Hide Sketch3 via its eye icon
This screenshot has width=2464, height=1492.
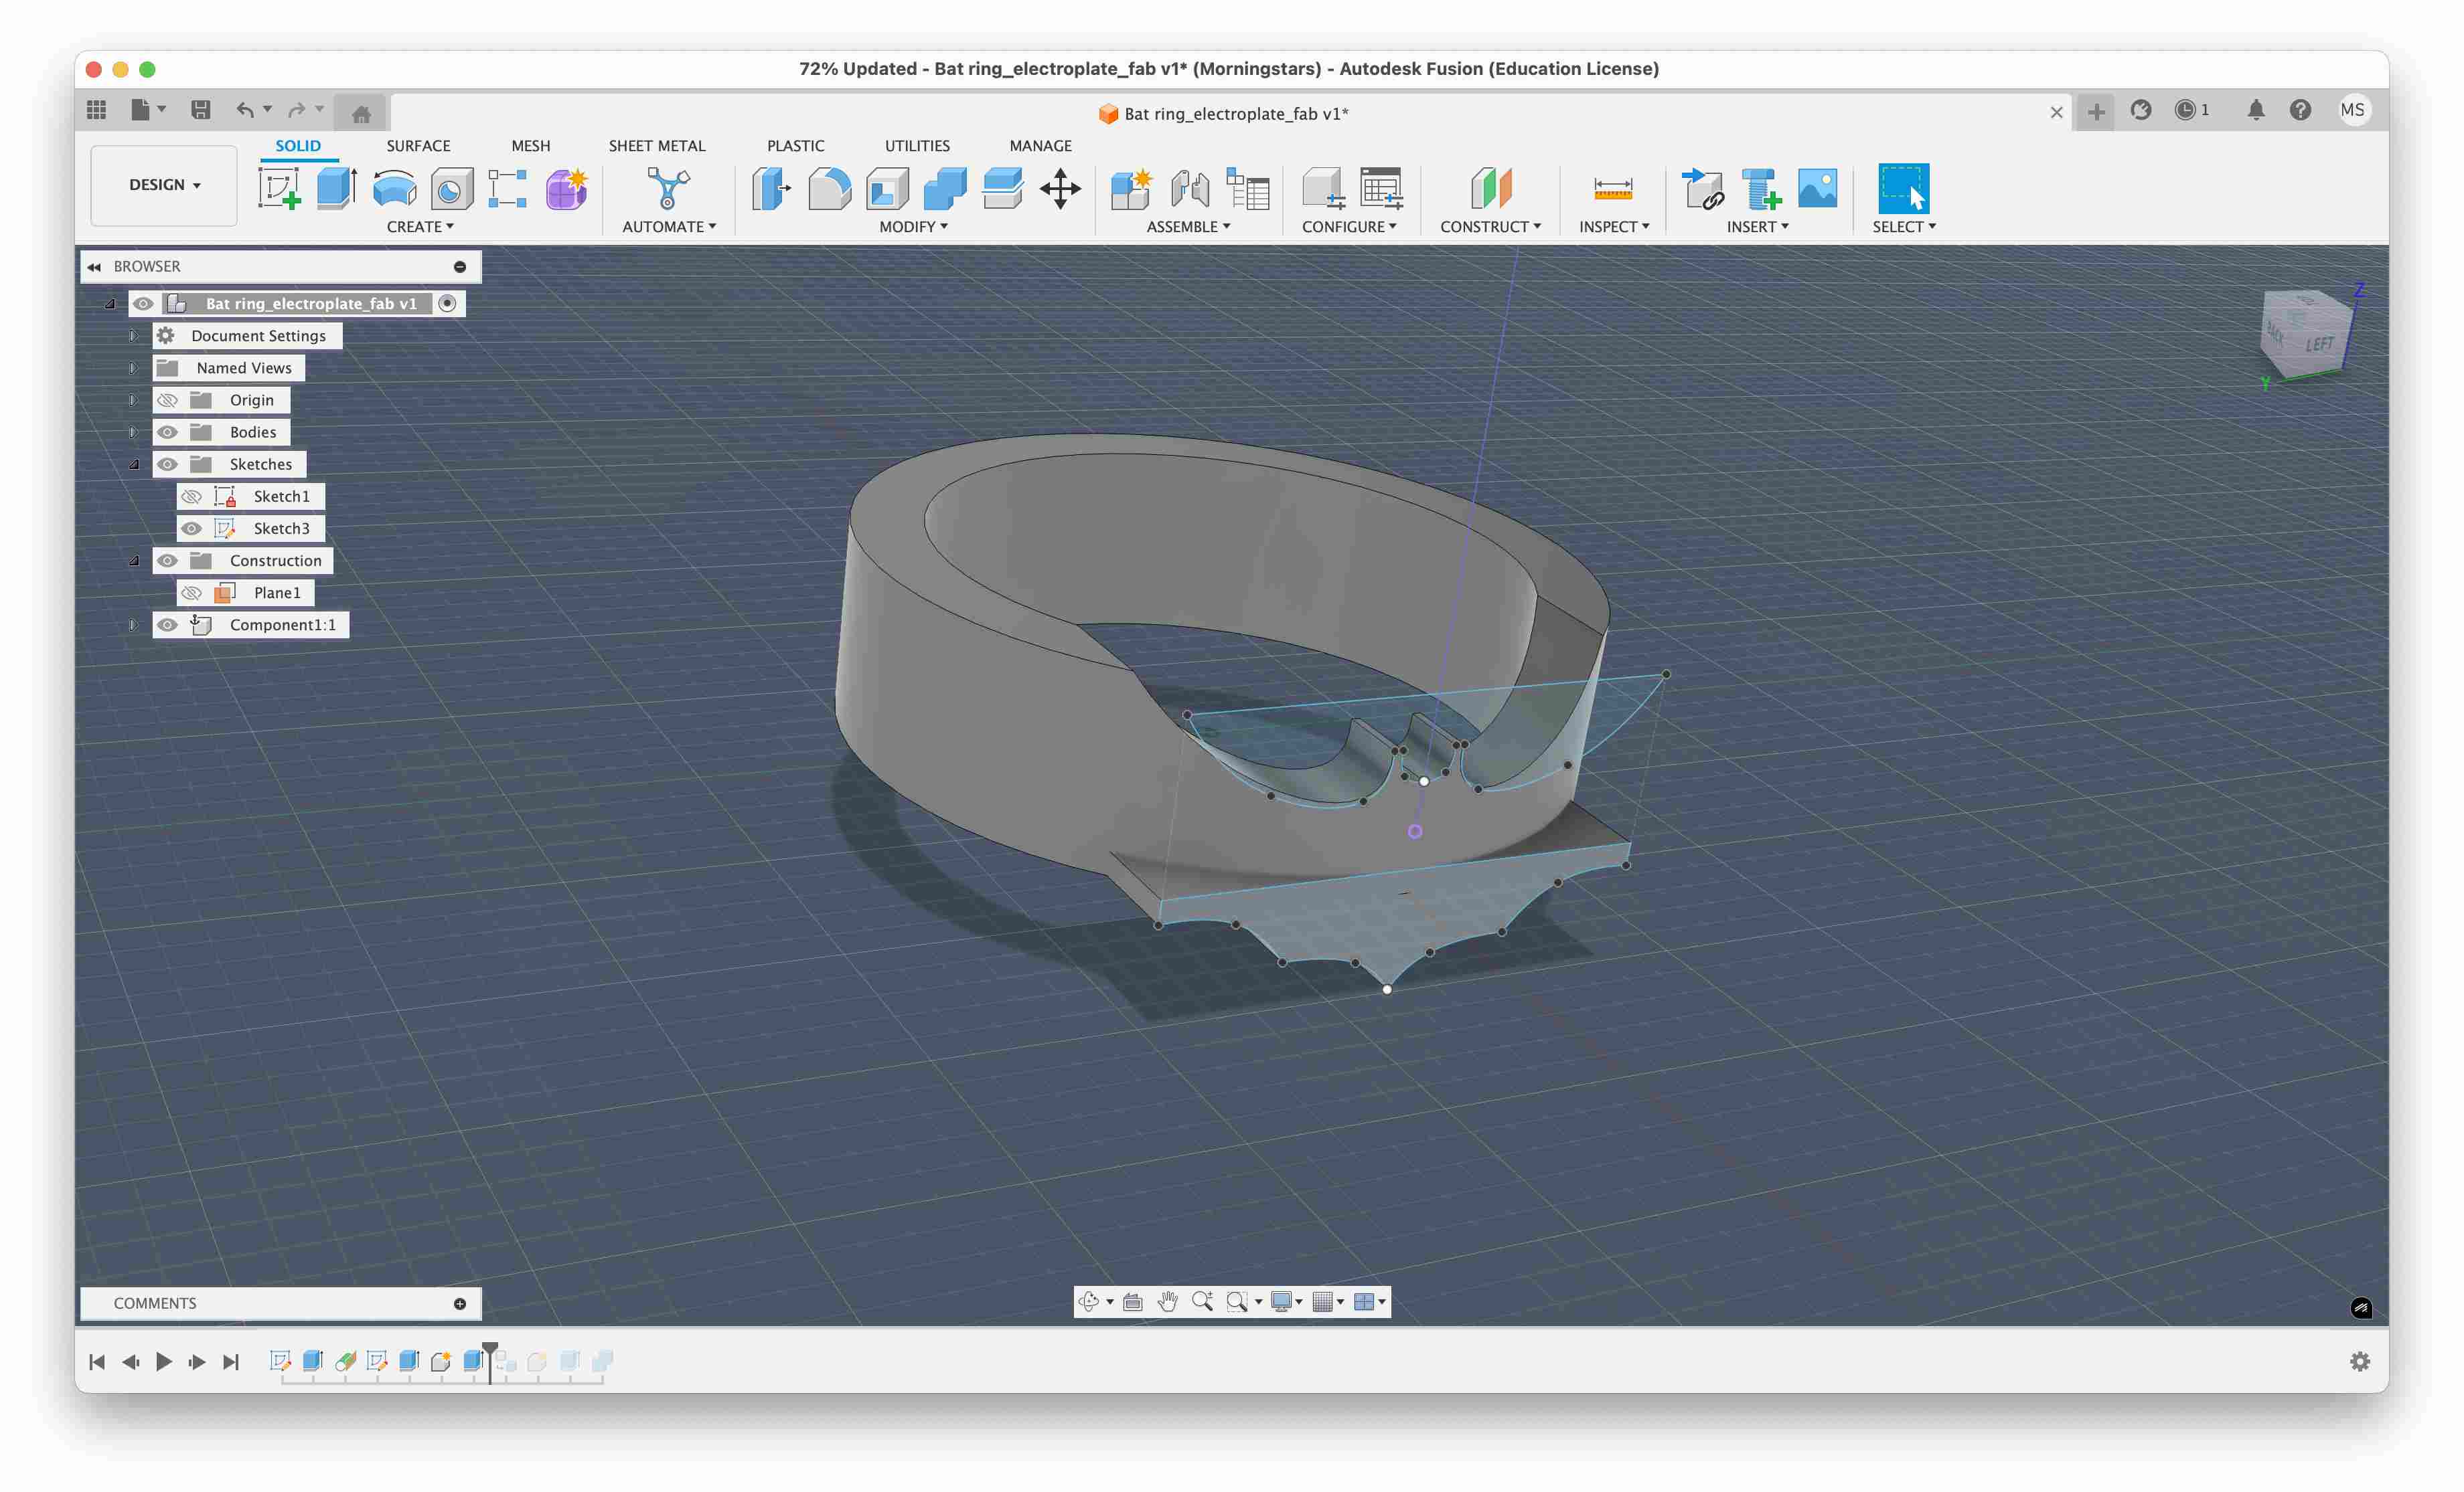[x=191, y=529]
